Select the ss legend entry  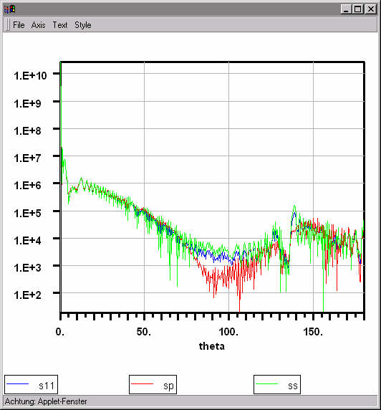click(x=277, y=385)
